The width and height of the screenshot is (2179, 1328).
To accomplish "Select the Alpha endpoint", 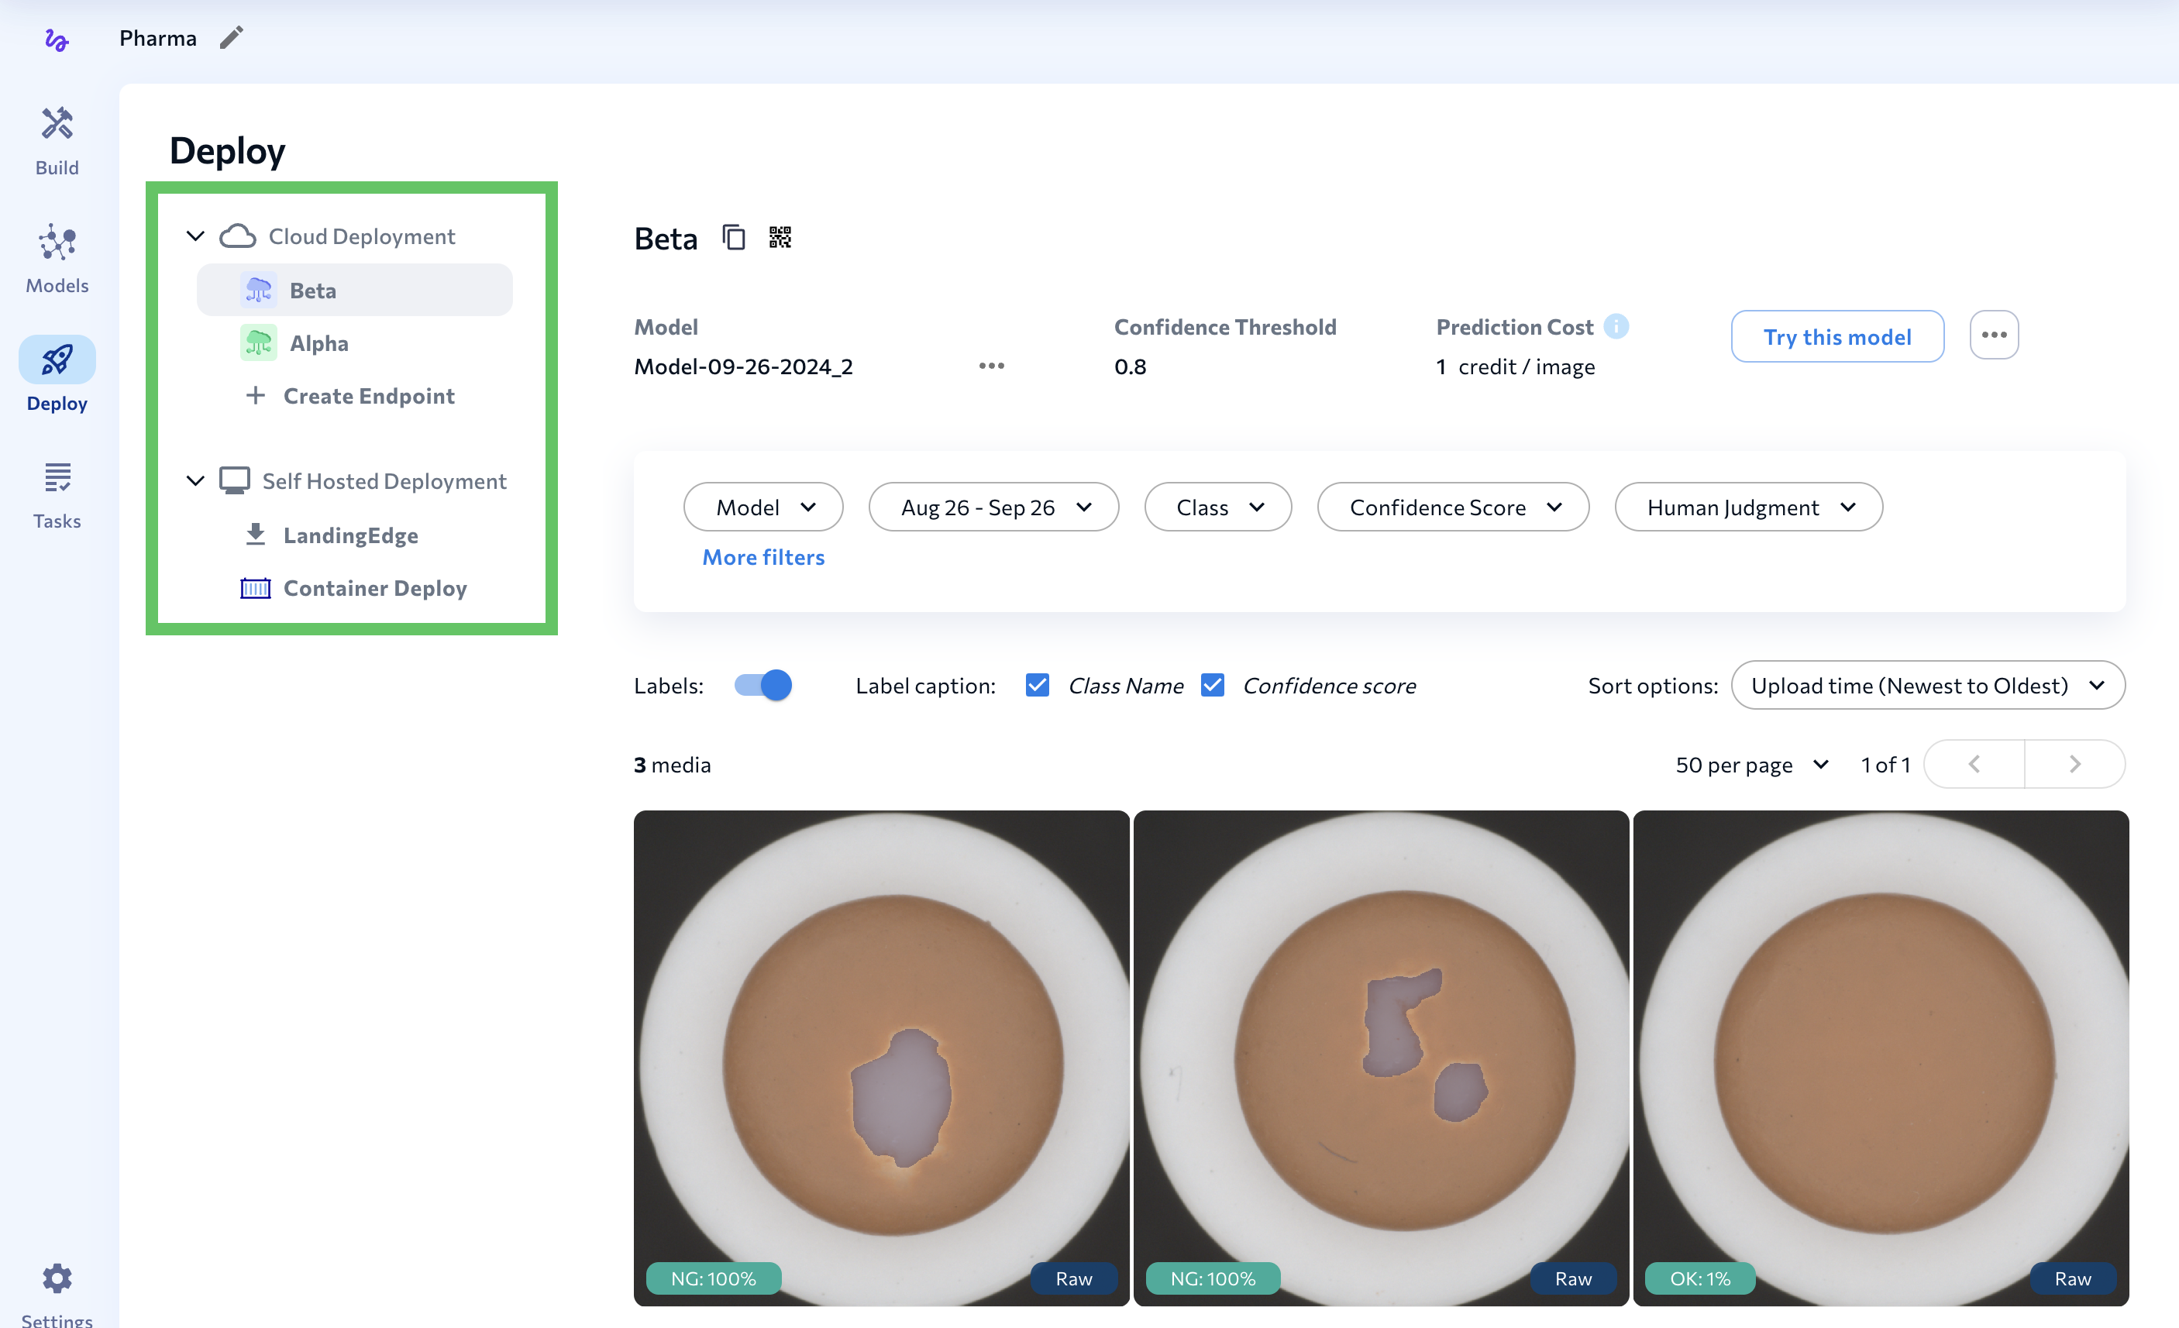I will click(318, 343).
